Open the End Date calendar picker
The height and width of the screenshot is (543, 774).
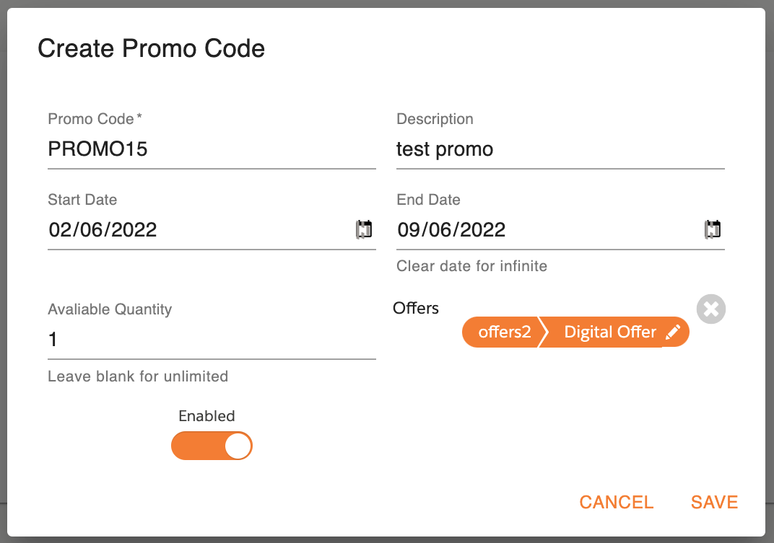pos(713,230)
